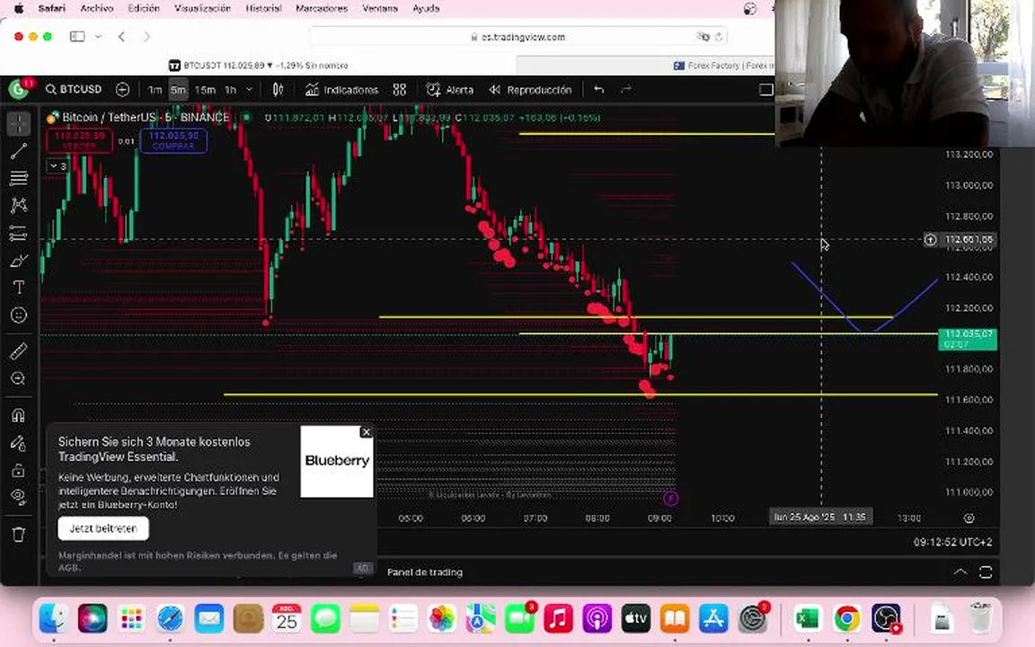Click the Safari address bar
The image size is (1035, 647).
(x=518, y=37)
